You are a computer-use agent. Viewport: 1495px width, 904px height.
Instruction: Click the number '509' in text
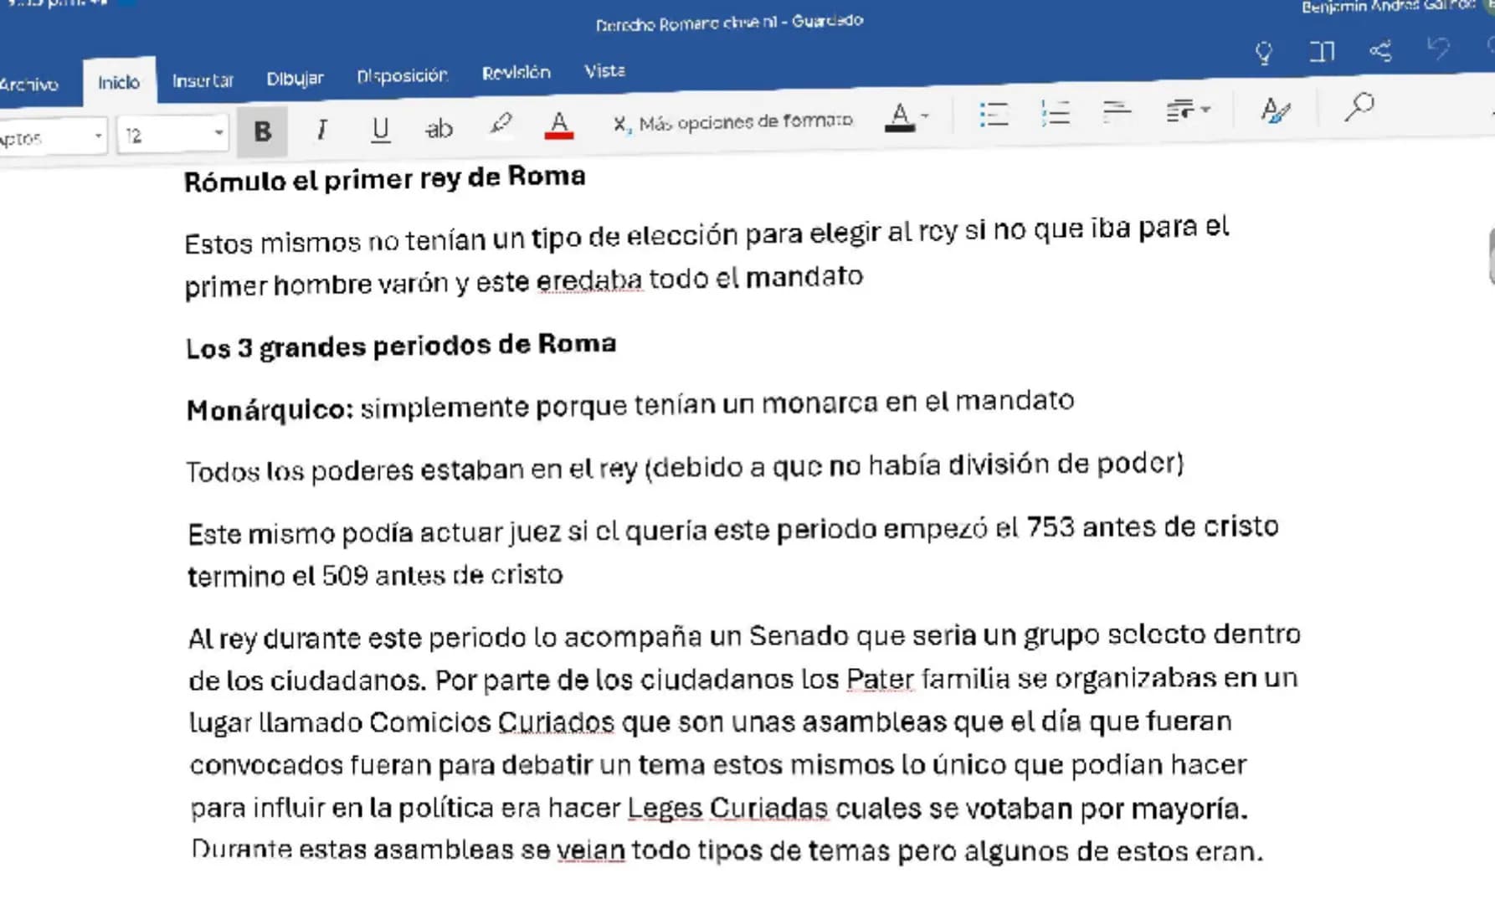point(345,576)
